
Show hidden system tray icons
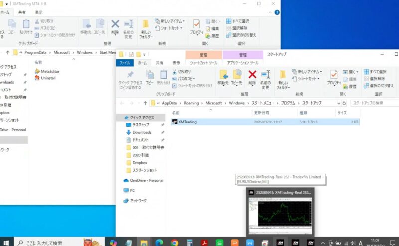point(323,243)
